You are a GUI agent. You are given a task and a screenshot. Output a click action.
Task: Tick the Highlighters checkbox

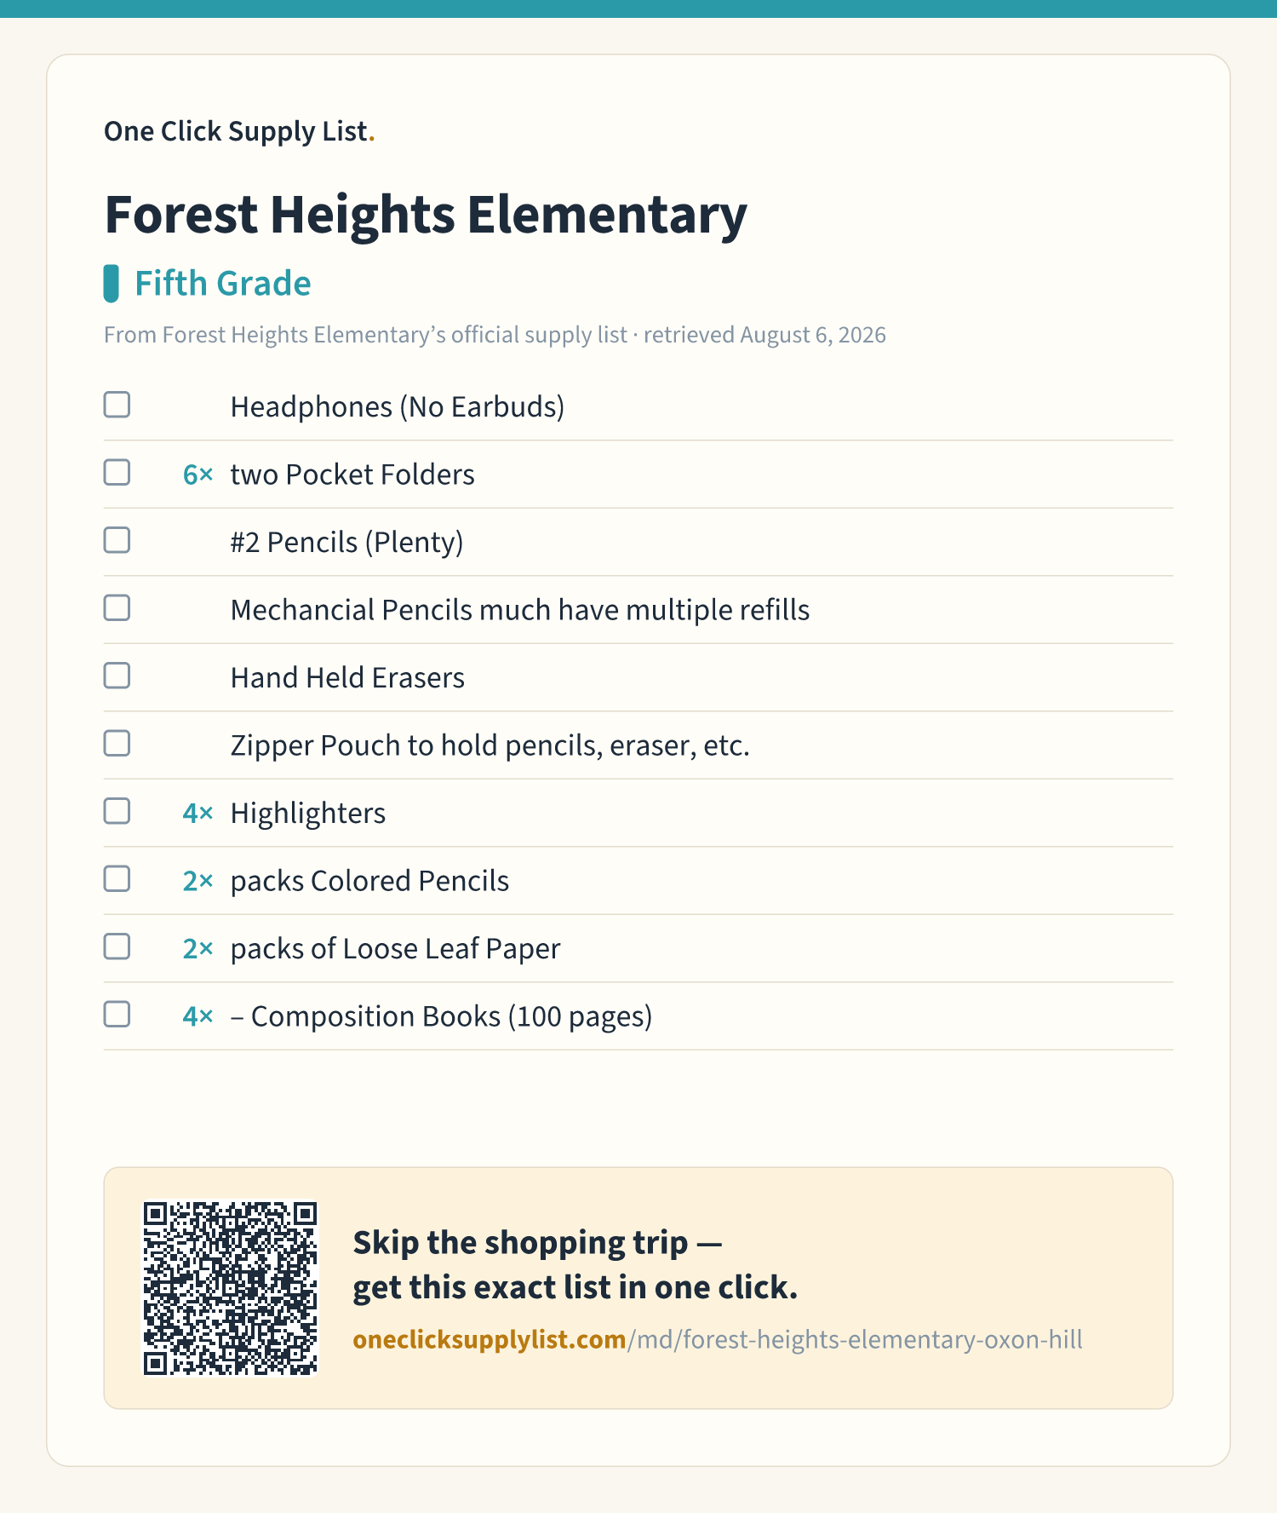click(x=117, y=811)
